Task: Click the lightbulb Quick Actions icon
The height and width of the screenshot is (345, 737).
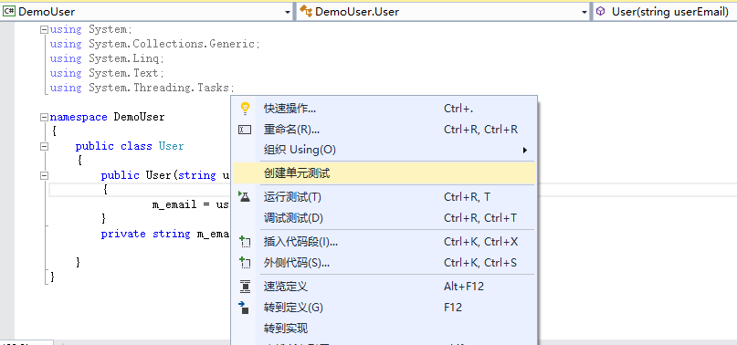Action: 245,109
